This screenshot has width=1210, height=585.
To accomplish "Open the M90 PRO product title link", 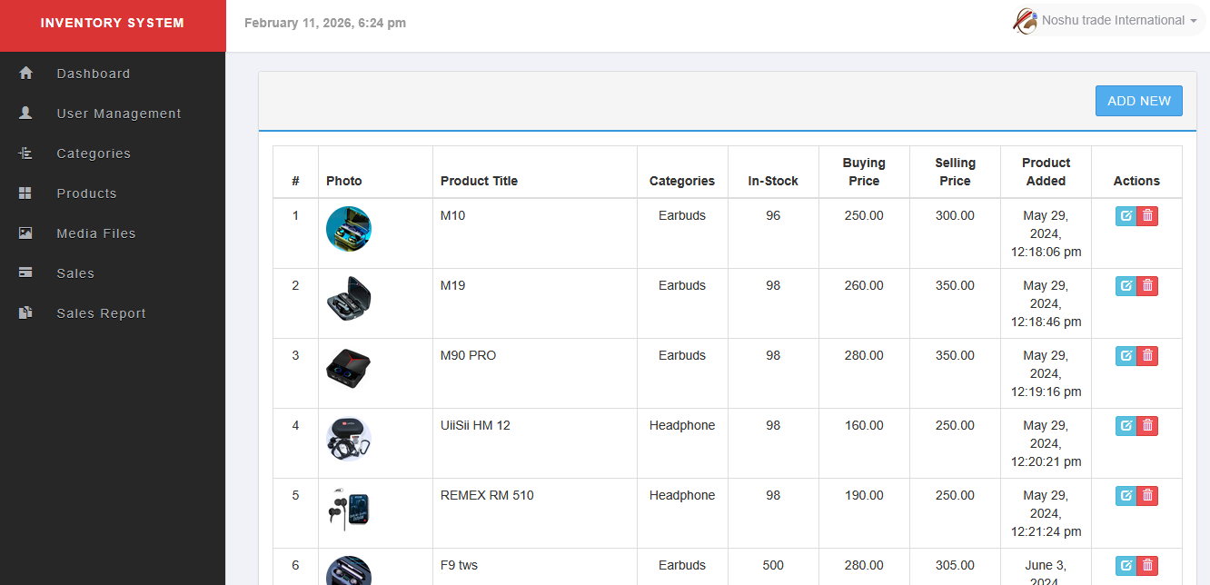I will (x=469, y=355).
